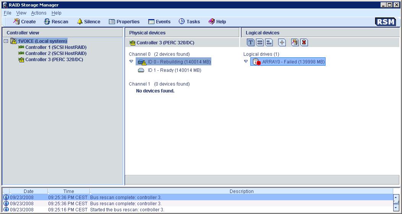402x214 pixels.
Task: Open the View menu
Action: pos(21,13)
